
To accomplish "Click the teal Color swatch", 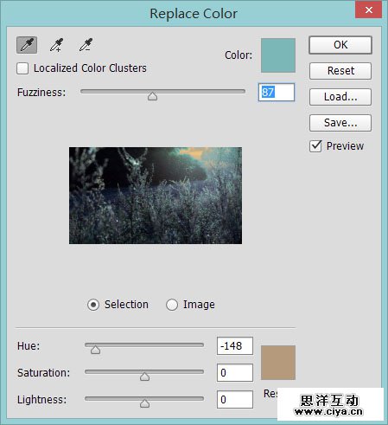I will pos(278,55).
